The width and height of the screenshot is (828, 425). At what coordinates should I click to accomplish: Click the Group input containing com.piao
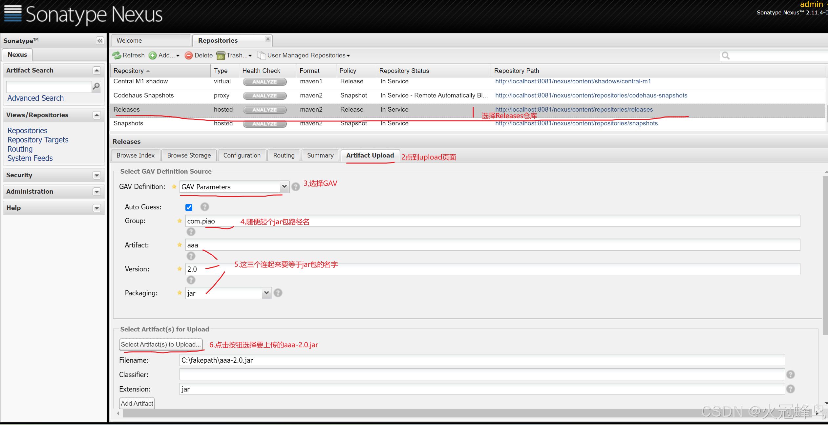493,221
